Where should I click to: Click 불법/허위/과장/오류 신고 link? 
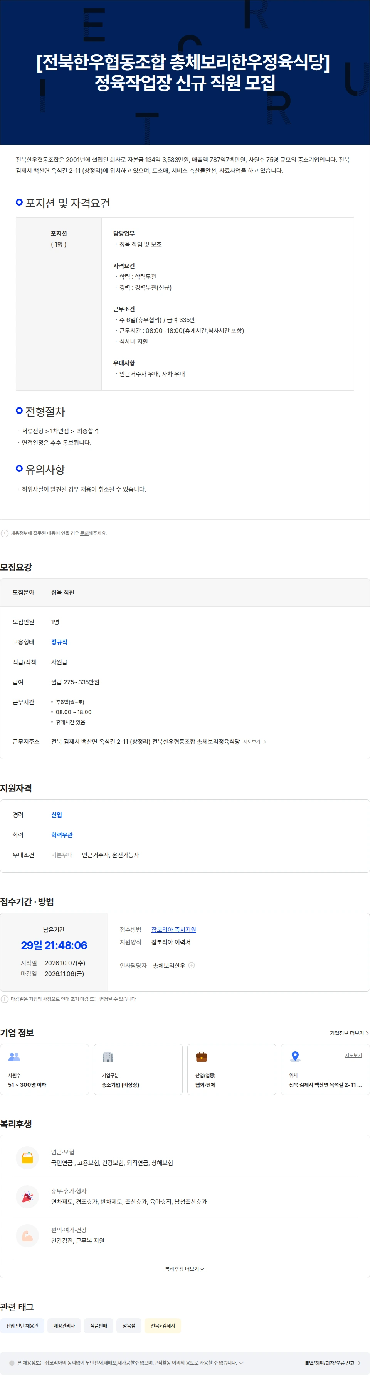point(332,1363)
